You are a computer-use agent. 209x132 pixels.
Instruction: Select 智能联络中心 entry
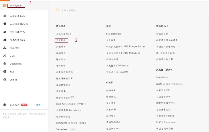tap(113, 129)
